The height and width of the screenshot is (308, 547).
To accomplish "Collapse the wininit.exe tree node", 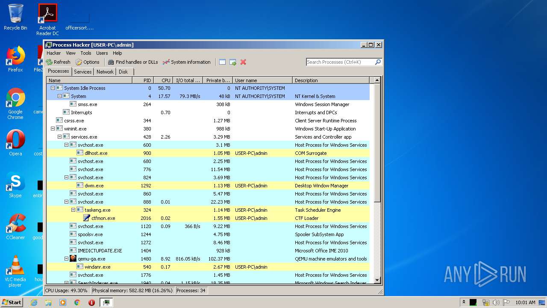I will click(53, 129).
